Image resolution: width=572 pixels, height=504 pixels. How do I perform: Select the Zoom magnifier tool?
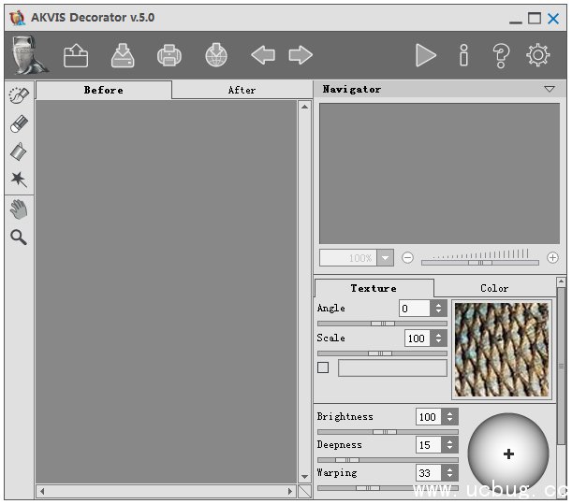point(19,238)
